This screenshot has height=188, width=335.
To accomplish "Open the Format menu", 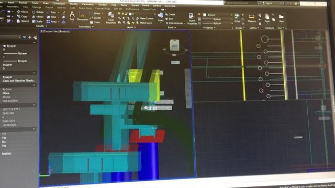I will coord(23,3).
